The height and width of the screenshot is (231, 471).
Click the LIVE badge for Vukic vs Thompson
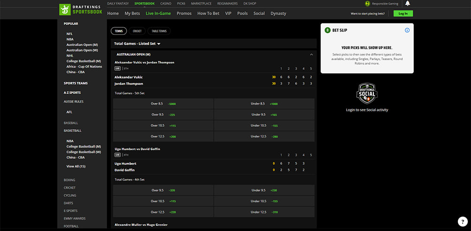pyautogui.click(x=117, y=69)
